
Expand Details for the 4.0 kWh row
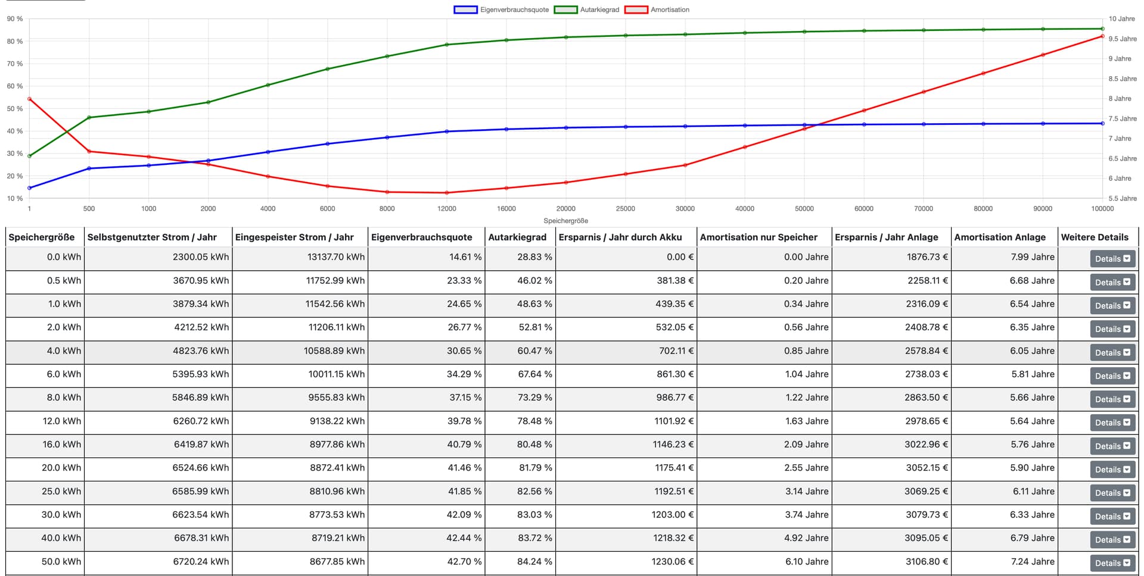point(1112,353)
